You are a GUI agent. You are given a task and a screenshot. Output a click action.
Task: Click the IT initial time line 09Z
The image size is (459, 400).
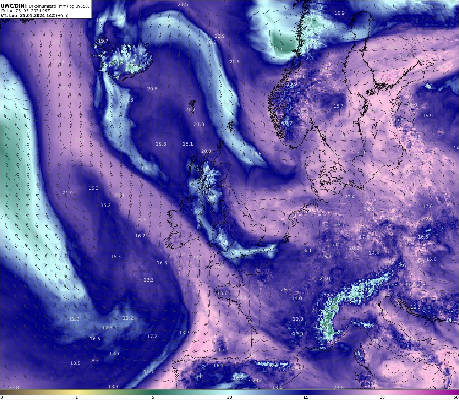coord(25,11)
